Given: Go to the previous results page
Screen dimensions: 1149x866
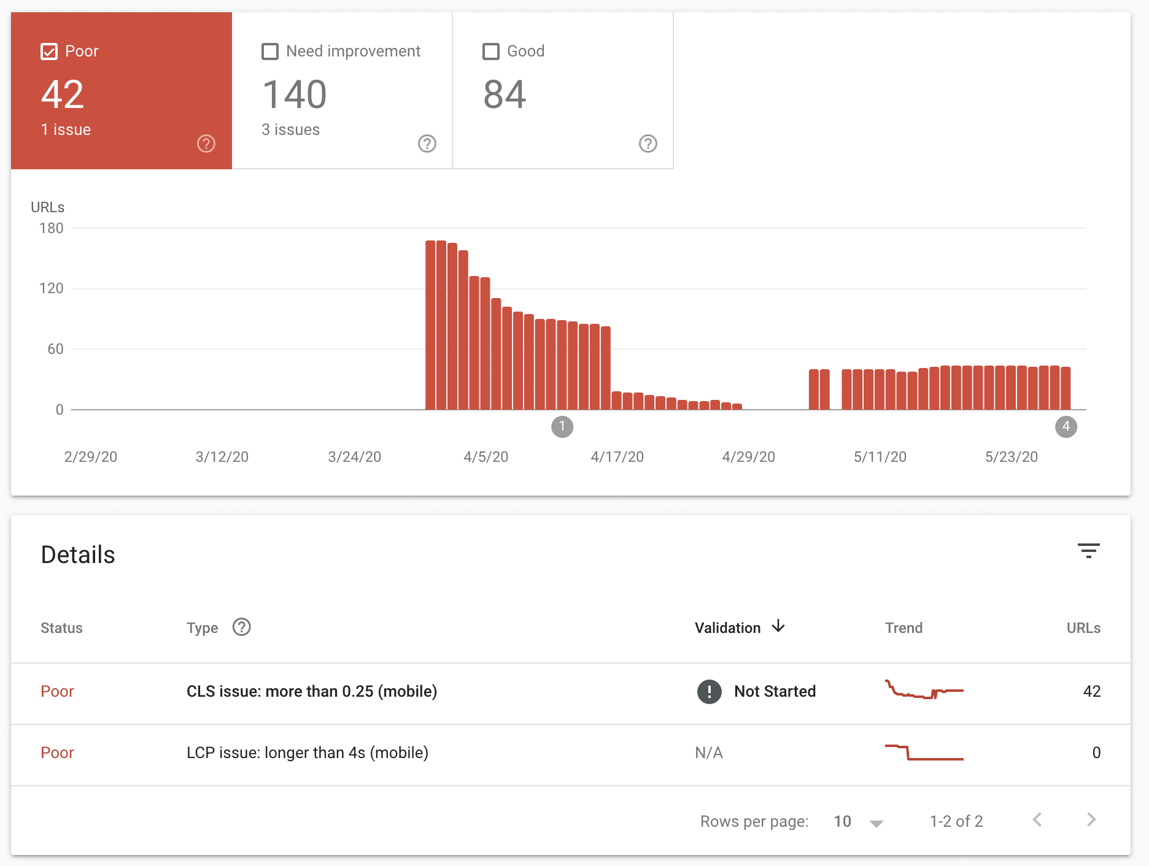Looking at the screenshot, I should click(1037, 819).
